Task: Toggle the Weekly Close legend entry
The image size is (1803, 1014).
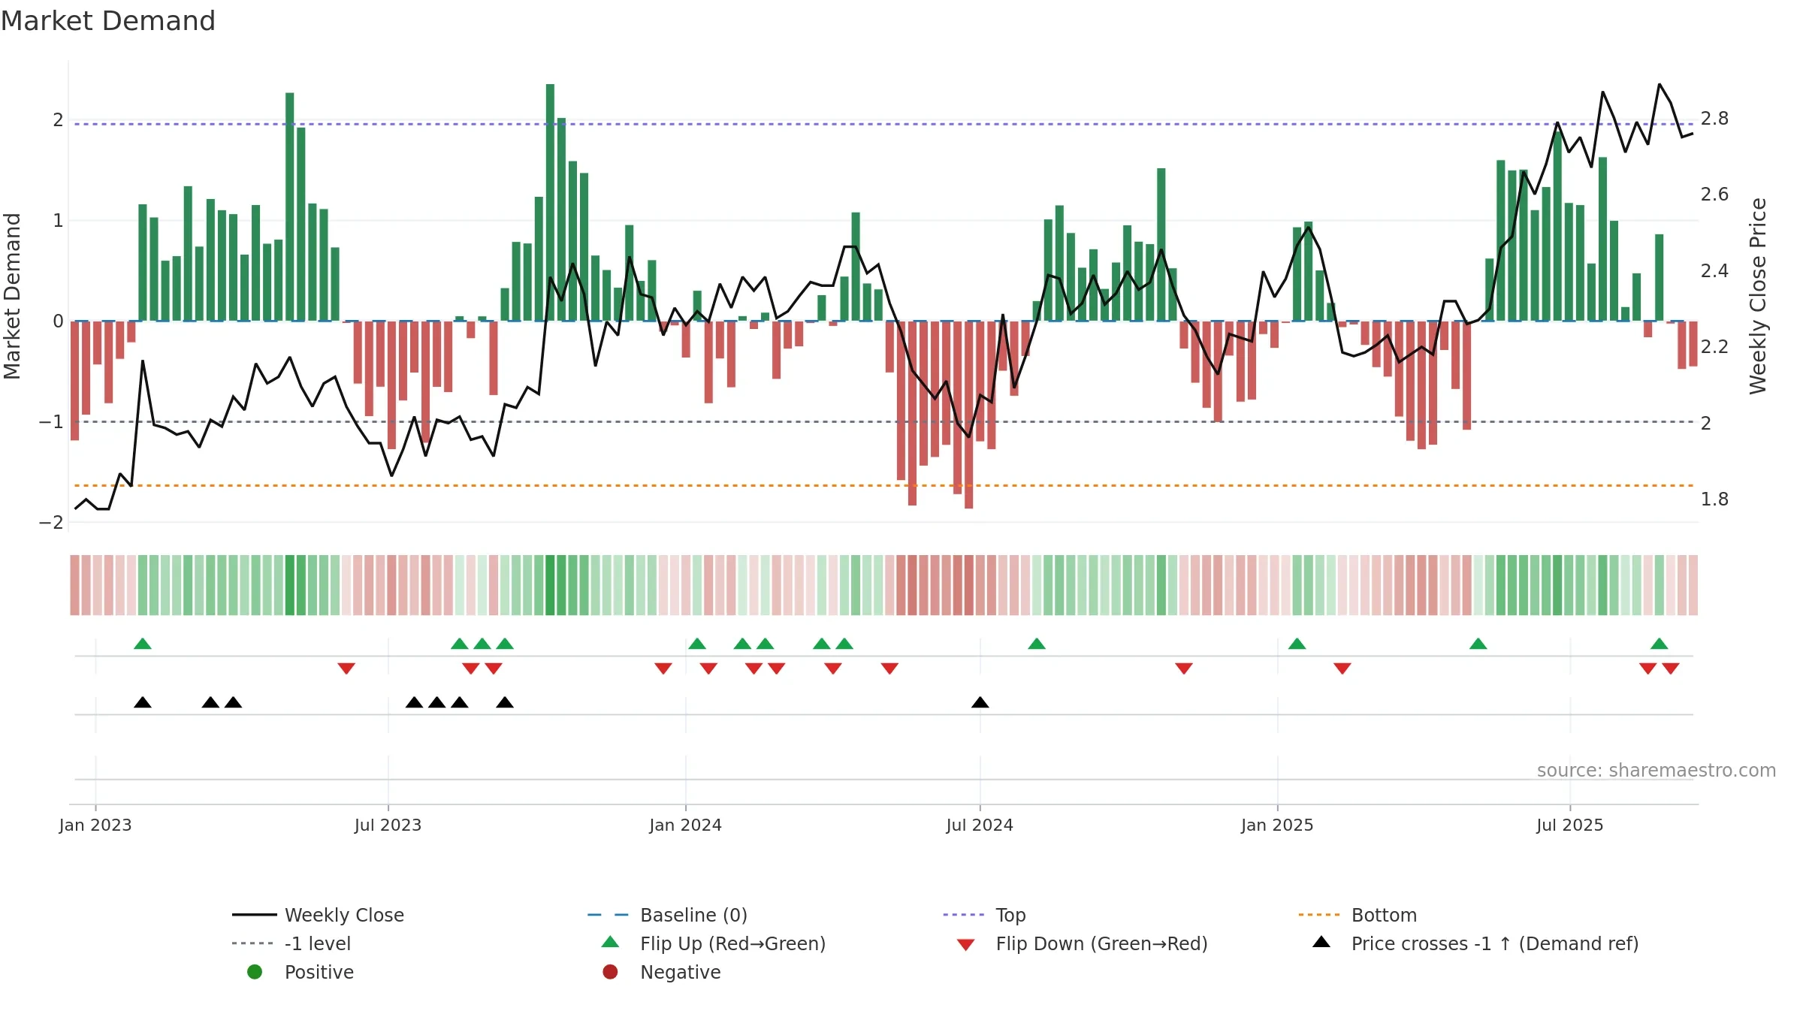Action: coord(318,915)
